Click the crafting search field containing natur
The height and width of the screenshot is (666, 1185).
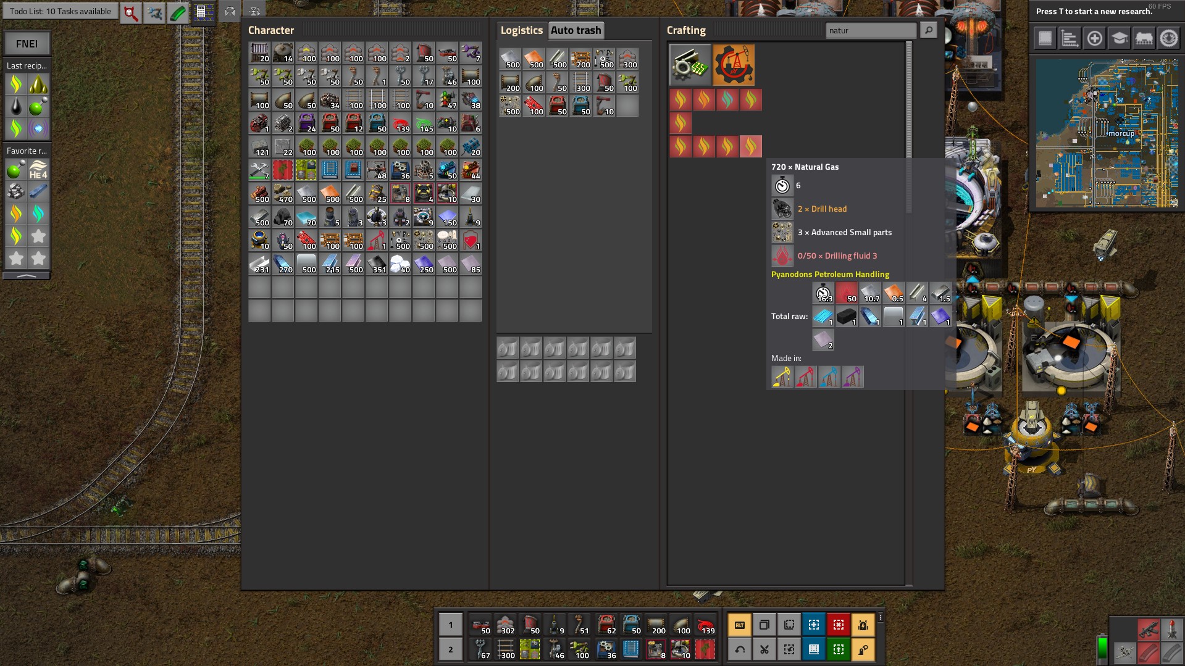pos(871,30)
